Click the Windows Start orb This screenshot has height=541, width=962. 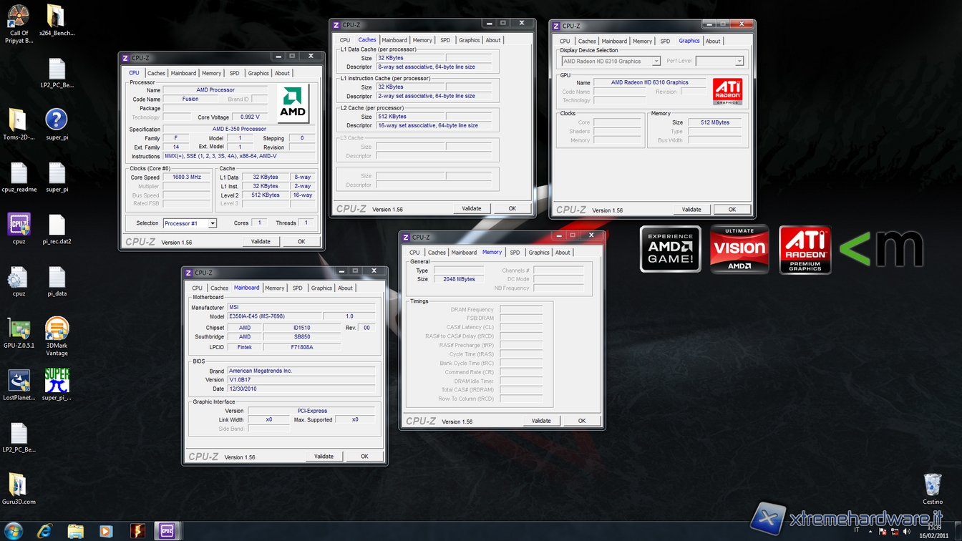click(13, 530)
